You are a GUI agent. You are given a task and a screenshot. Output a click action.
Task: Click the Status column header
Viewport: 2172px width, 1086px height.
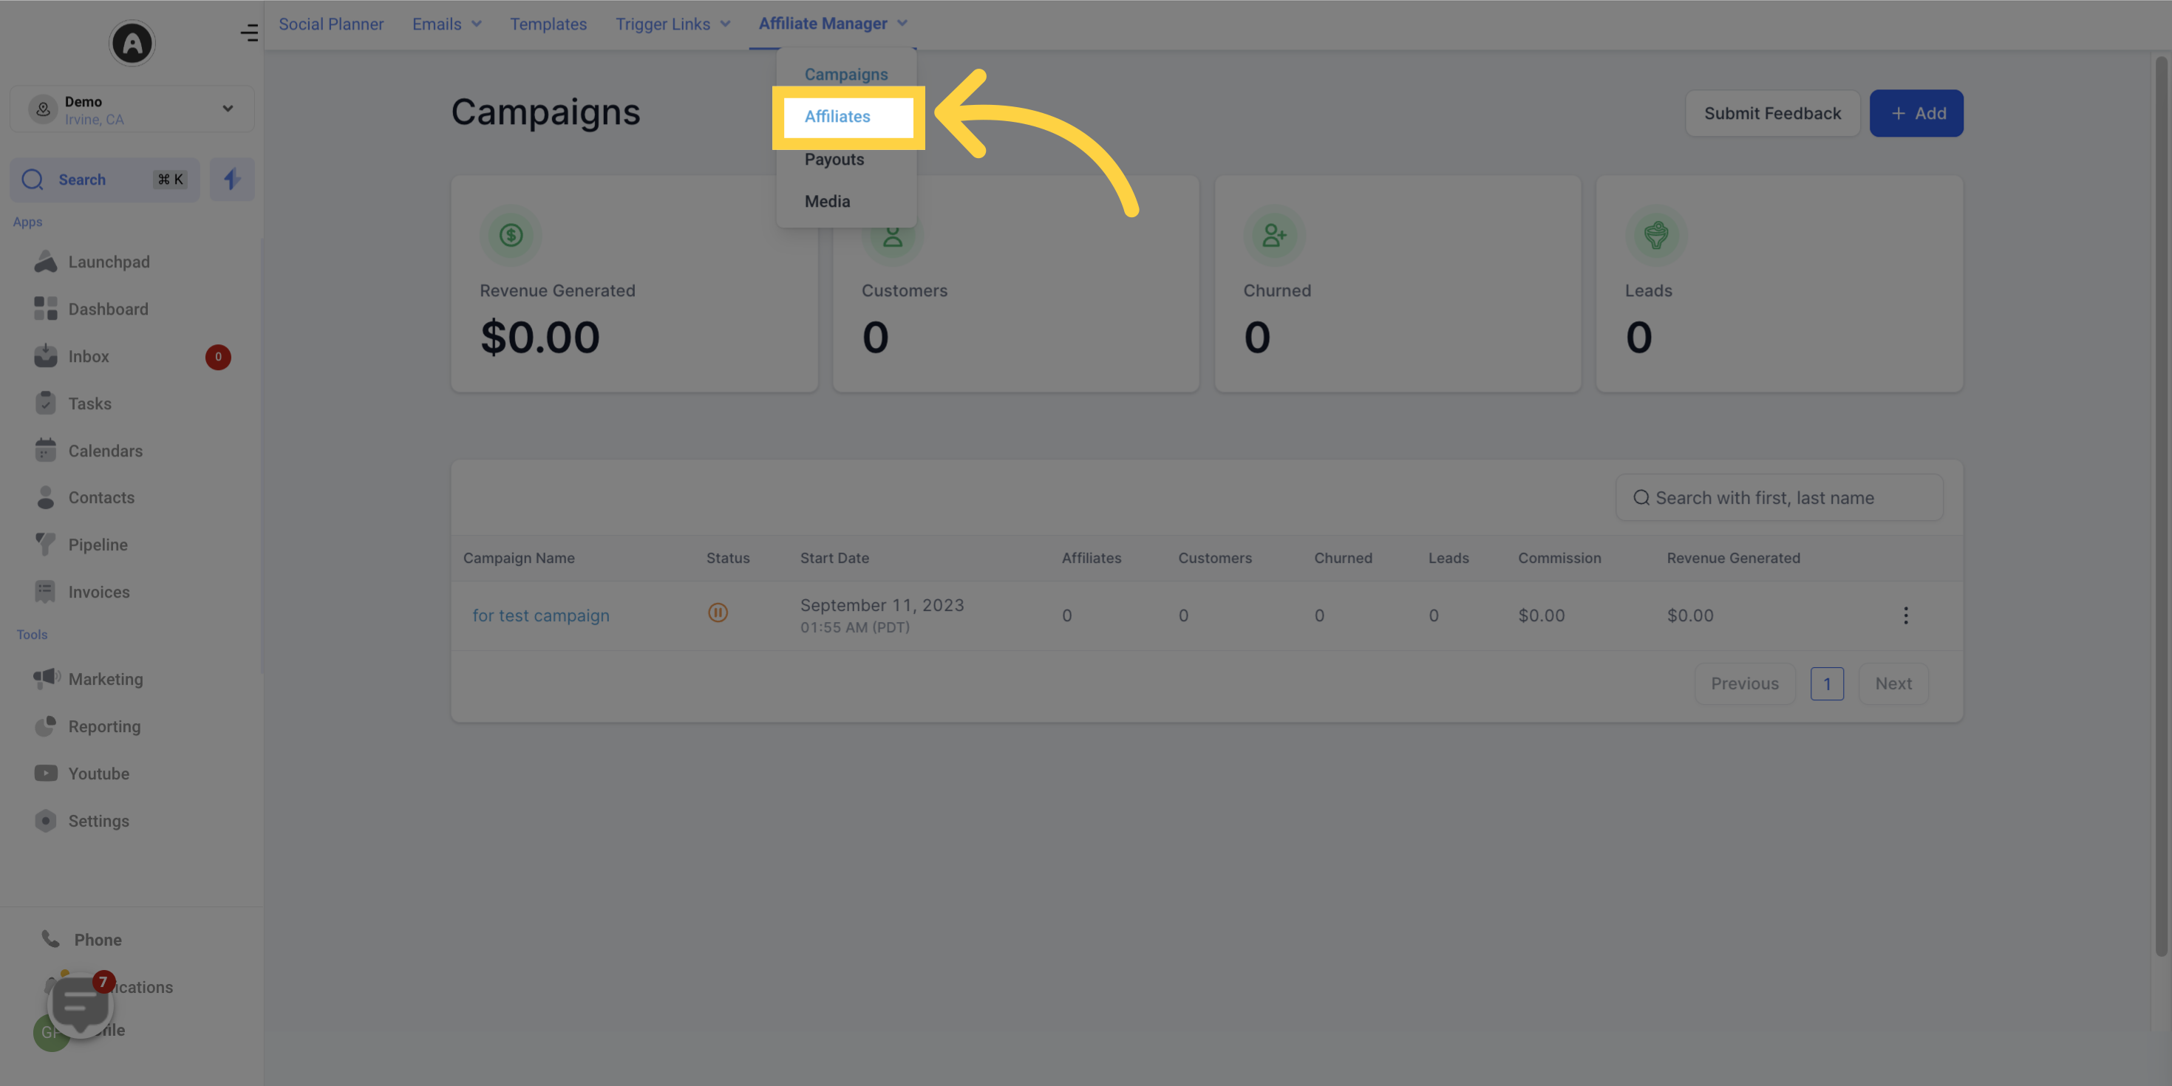pos(728,559)
